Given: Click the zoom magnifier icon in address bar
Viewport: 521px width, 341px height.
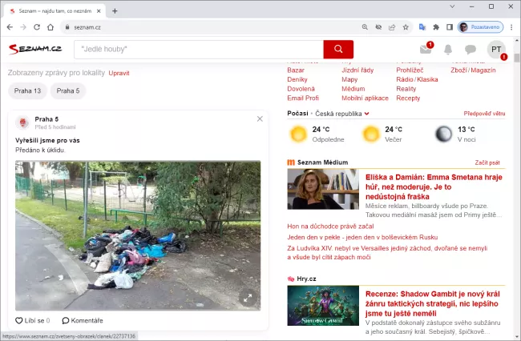Looking at the screenshot, I should (x=365, y=27).
